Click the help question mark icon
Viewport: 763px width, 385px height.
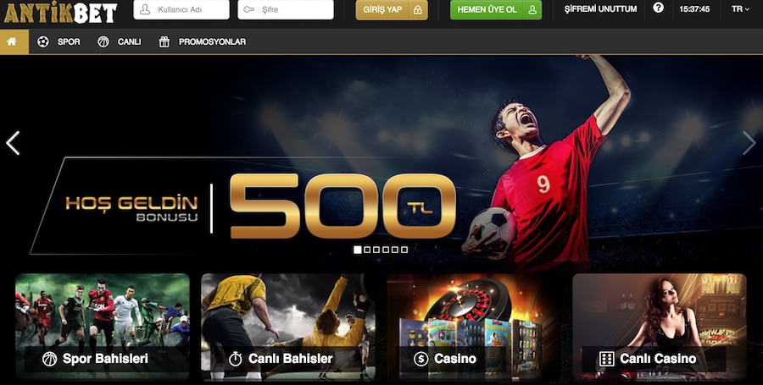pyautogui.click(x=658, y=8)
